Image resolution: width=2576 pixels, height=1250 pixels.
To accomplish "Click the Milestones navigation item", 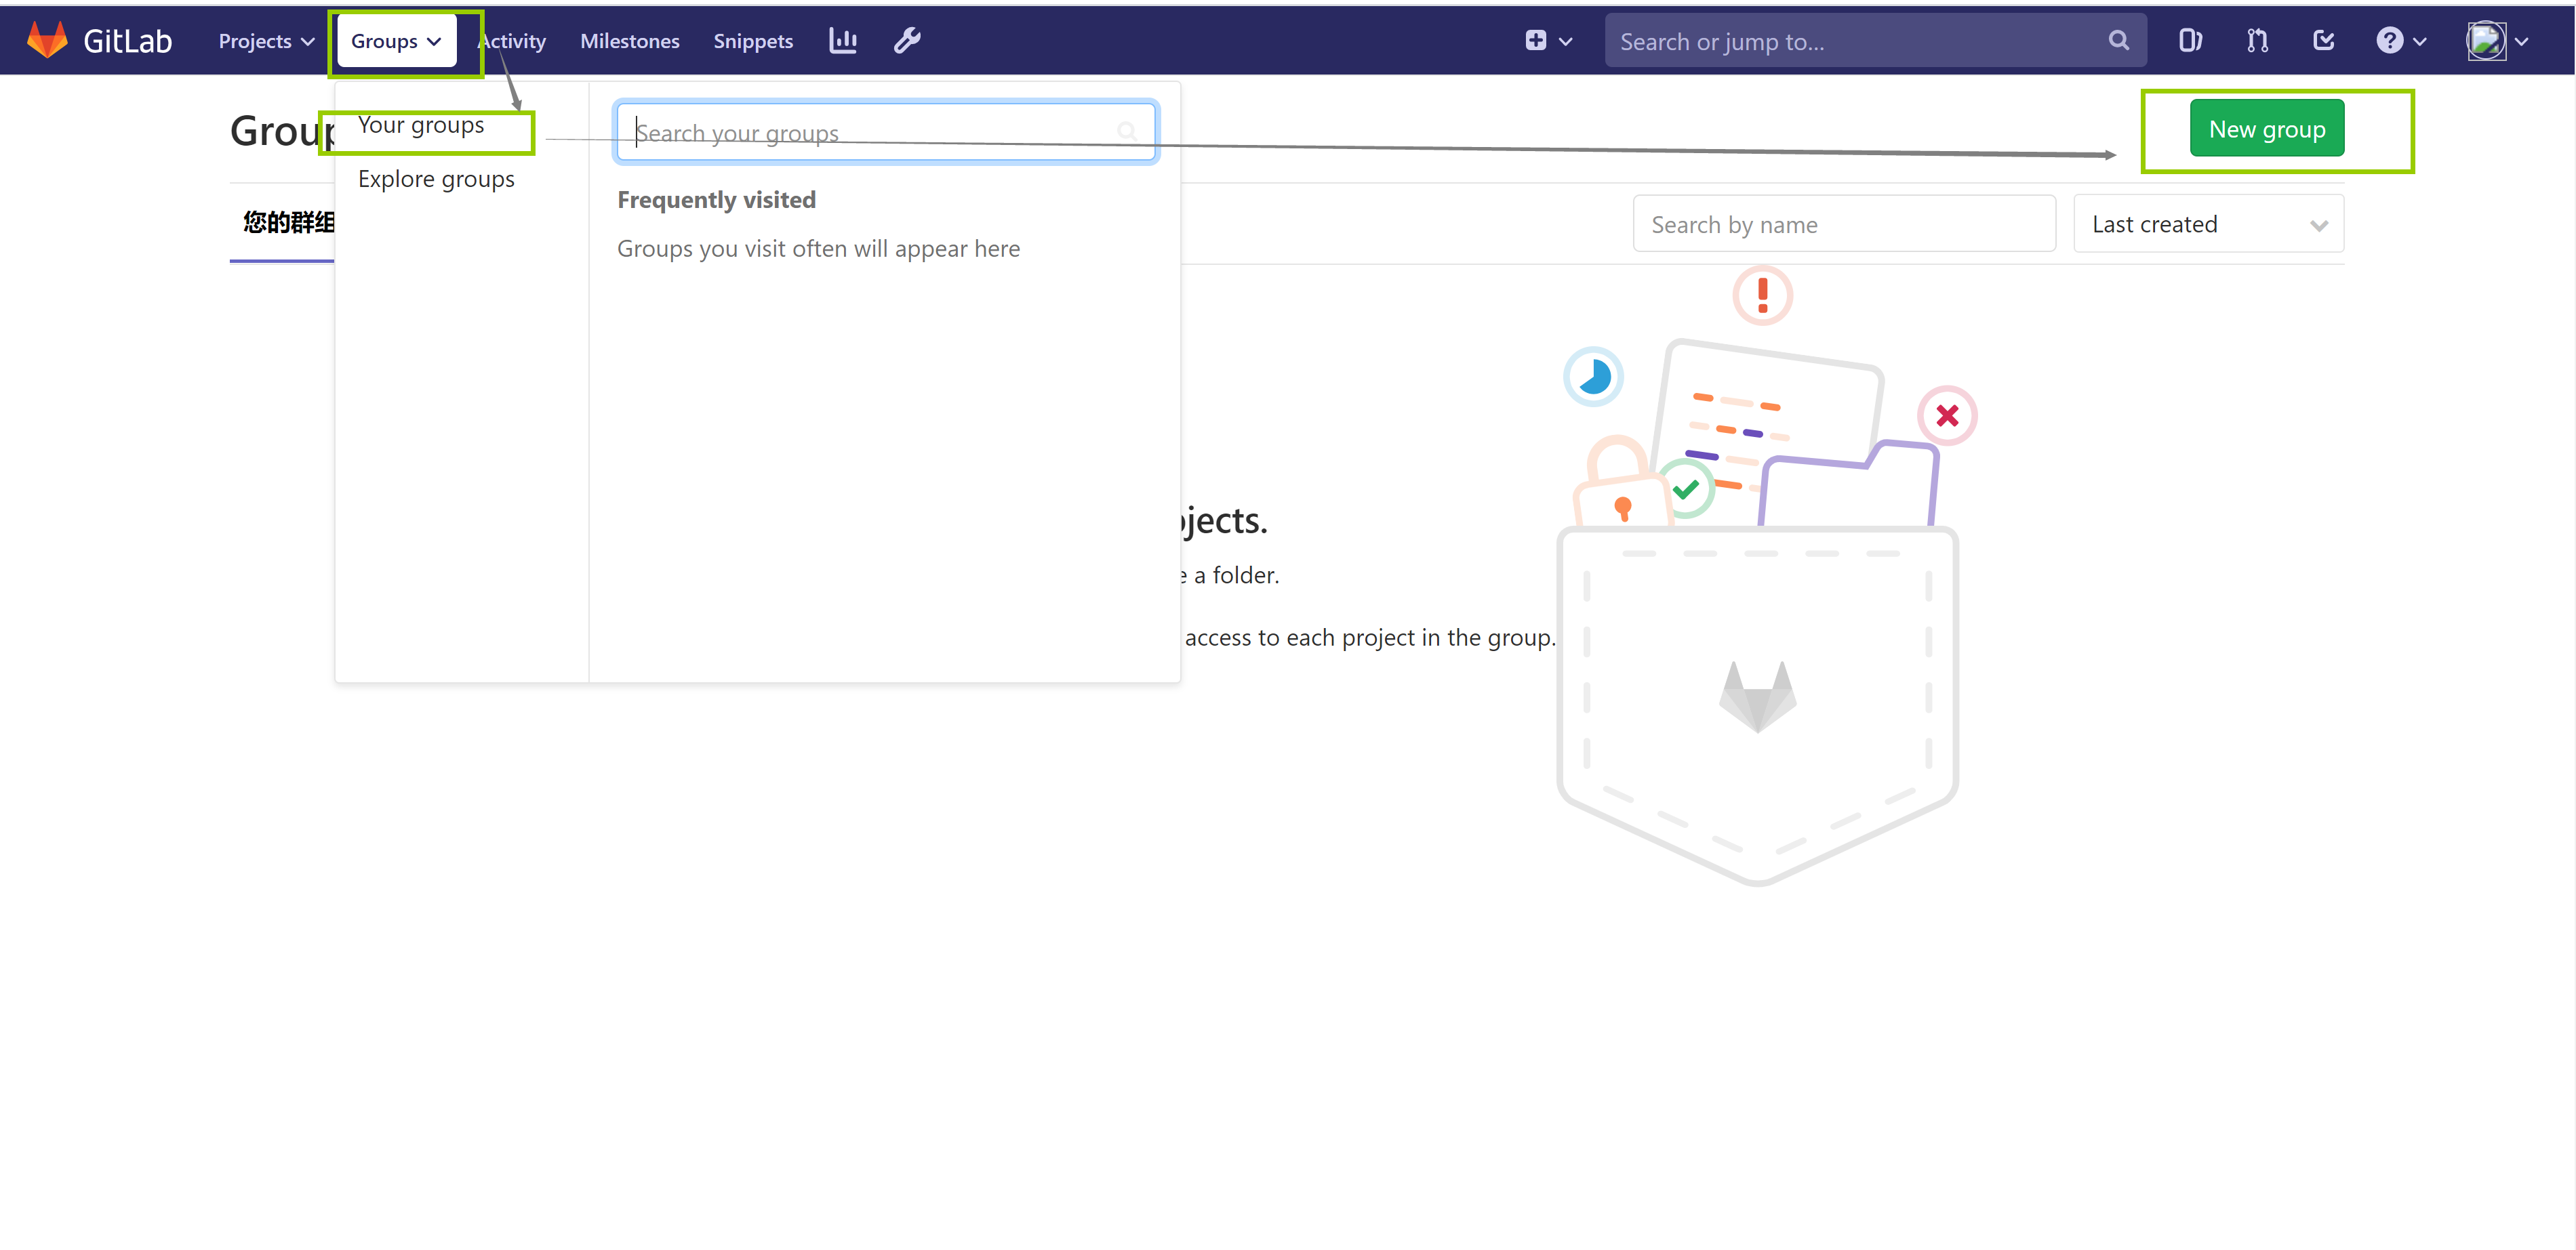I will click(x=629, y=41).
